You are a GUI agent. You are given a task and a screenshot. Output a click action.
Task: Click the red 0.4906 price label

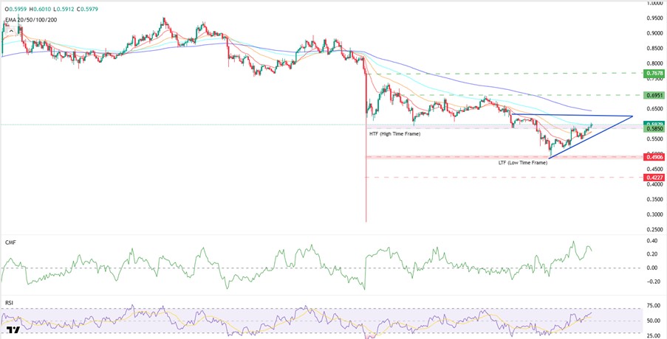pos(654,157)
